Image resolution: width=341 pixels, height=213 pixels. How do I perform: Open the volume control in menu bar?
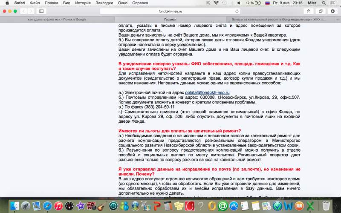[239, 3]
